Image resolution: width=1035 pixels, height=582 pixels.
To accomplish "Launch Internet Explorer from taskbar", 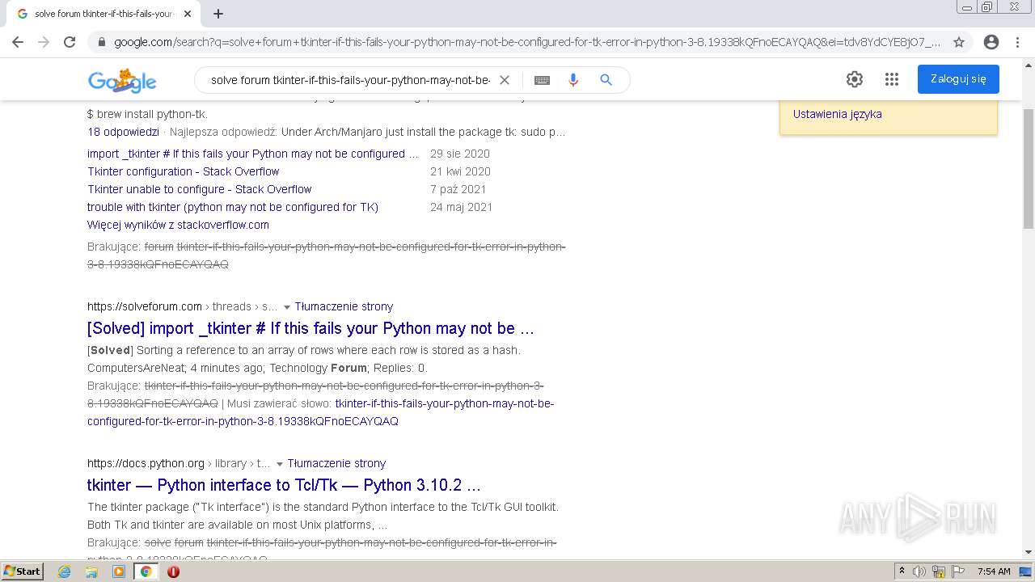I will pos(65,571).
